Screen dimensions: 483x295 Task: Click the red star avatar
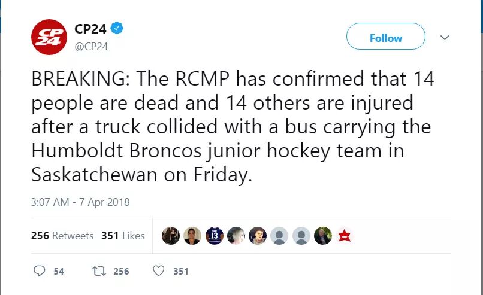[344, 236]
